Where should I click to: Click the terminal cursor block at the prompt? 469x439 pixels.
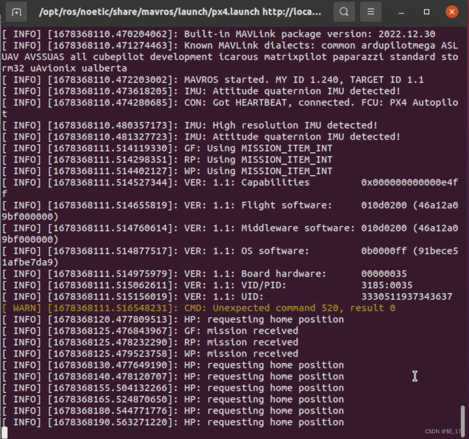pyautogui.click(x=4, y=432)
